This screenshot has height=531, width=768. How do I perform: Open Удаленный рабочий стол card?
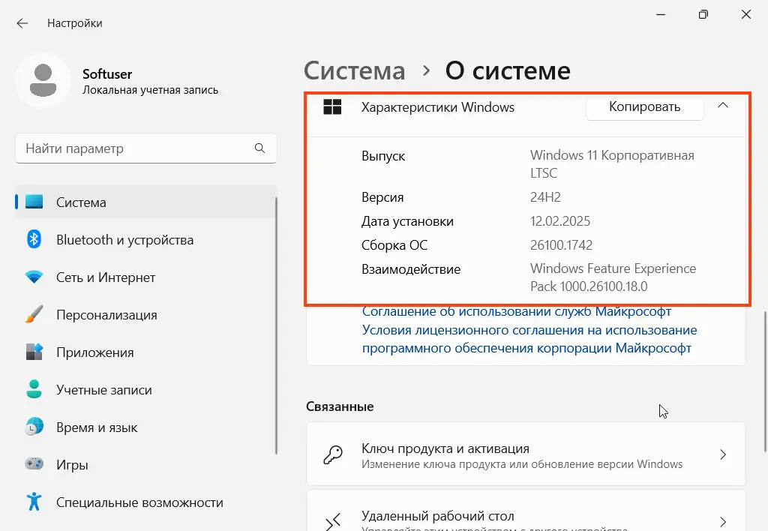pos(526,511)
